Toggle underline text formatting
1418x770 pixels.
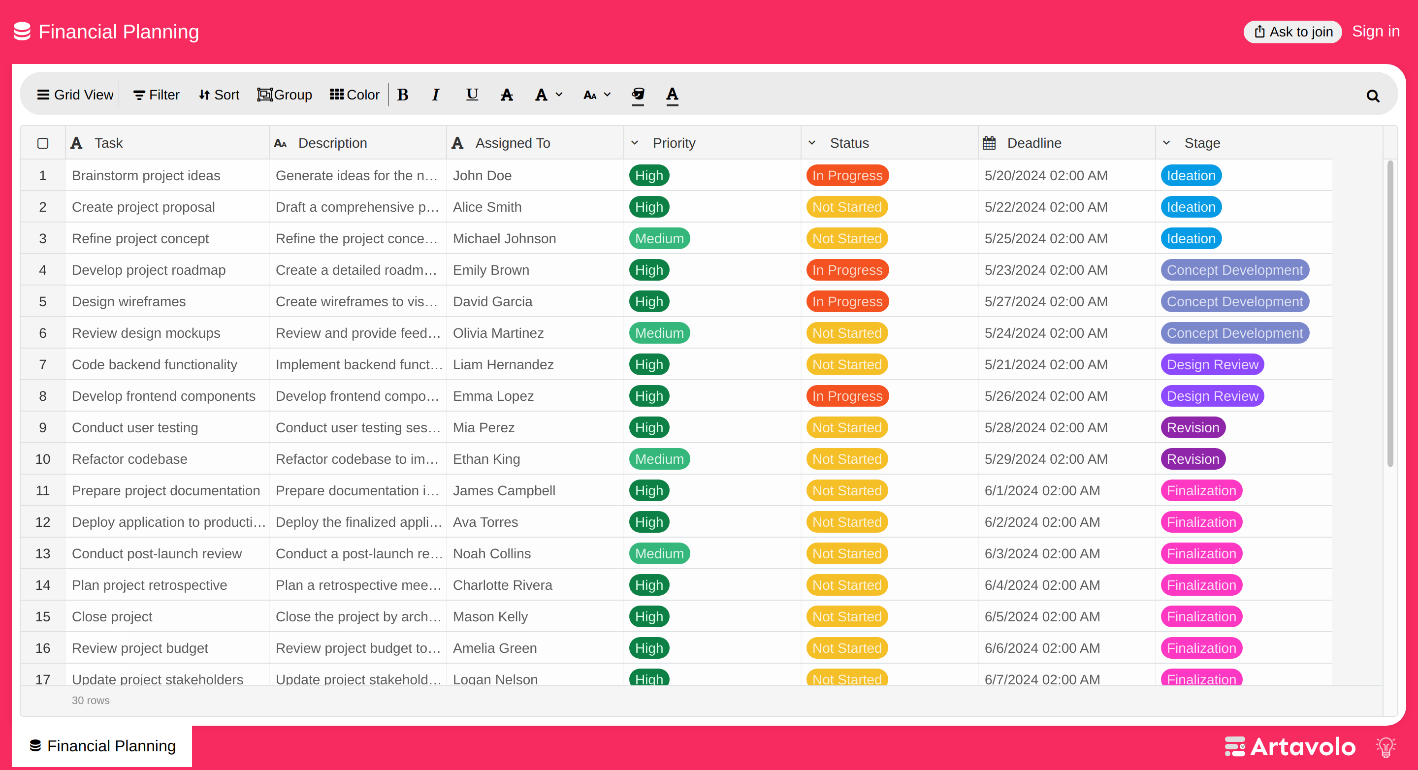472,95
